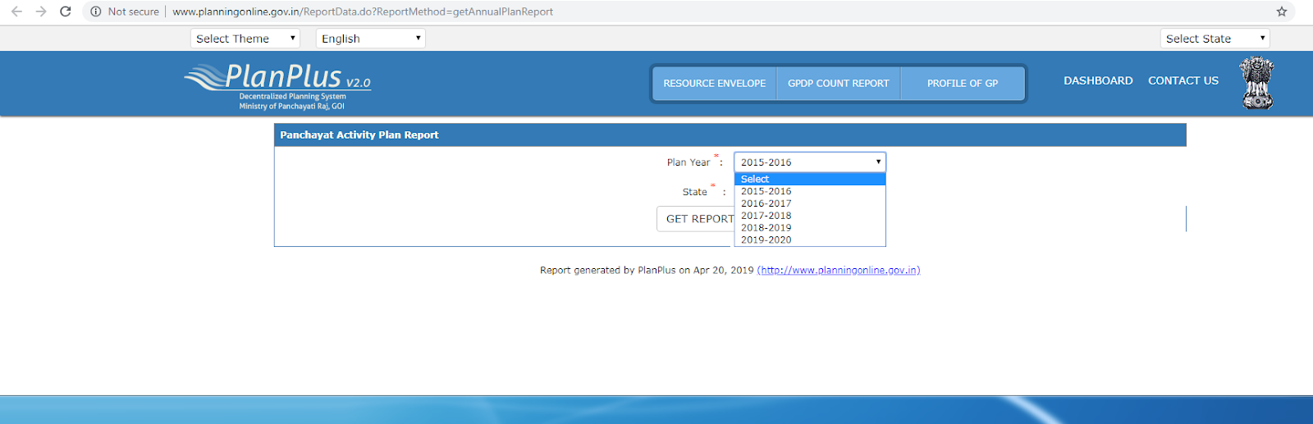Collapse the Plan Year dropdown showing 2015-2016
Viewport: 1313px width, 424px height.
click(810, 162)
